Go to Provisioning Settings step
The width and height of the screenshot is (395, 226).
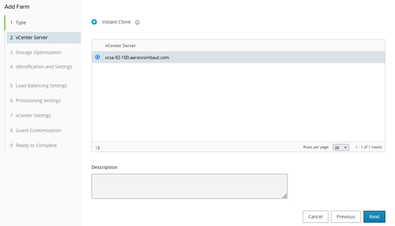pos(38,101)
